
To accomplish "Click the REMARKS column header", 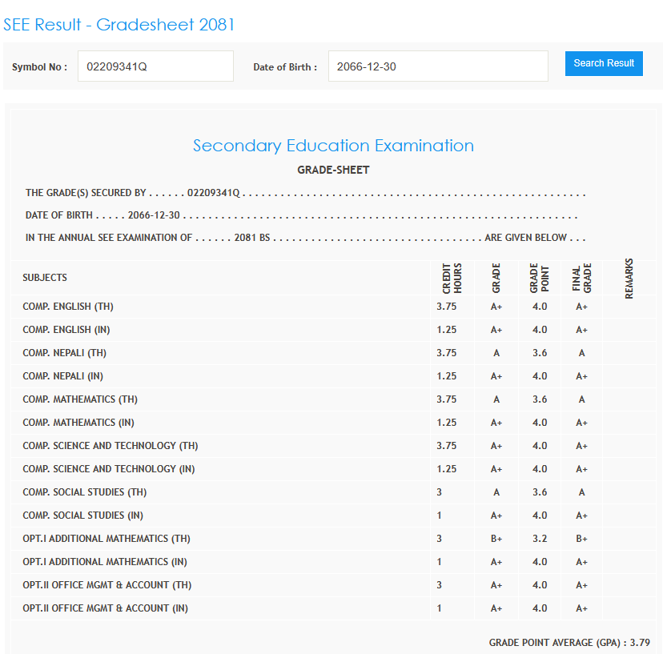I will 629,278.
